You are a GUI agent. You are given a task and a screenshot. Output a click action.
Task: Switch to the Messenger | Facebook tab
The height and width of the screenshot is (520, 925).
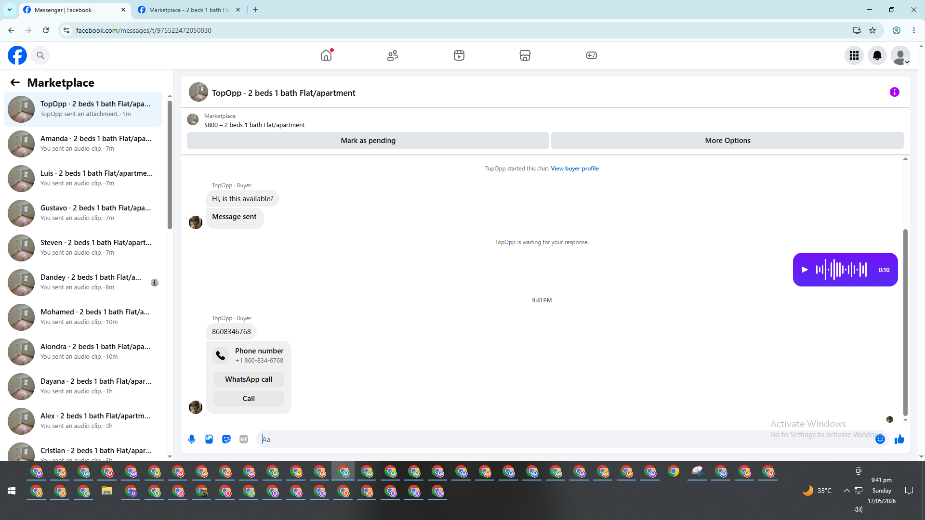(x=75, y=10)
